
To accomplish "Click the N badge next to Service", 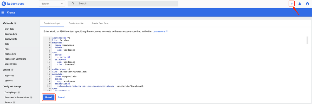I will pos(12,70).
